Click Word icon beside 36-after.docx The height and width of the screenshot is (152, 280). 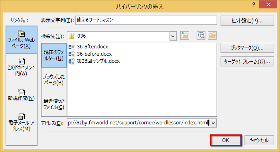72,47
